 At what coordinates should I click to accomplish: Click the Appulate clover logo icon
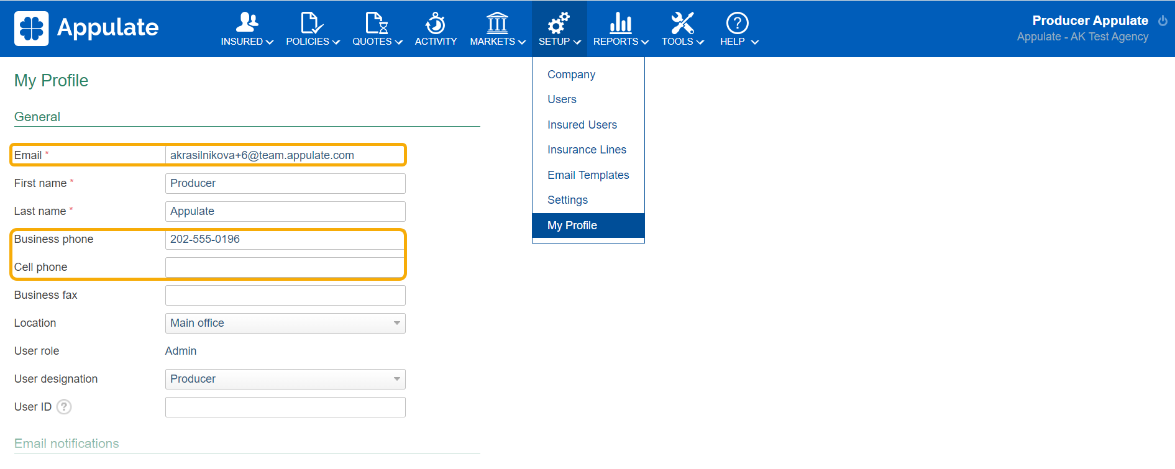click(x=31, y=29)
